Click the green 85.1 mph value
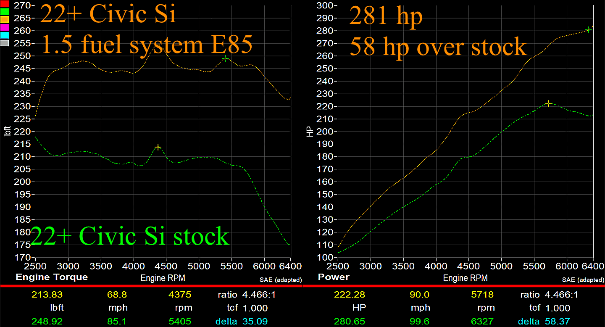The height and width of the screenshot is (327, 605). pyautogui.click(x=117, y=322)
